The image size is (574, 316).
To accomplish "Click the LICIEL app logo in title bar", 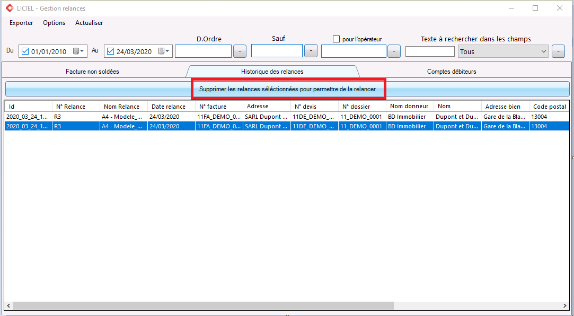I will 10,8.
